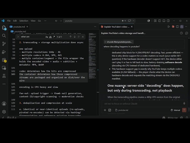Toggle Use Regular Expression in find widget
The height and width of the screenshot is (143, 190).
[54, 37]
